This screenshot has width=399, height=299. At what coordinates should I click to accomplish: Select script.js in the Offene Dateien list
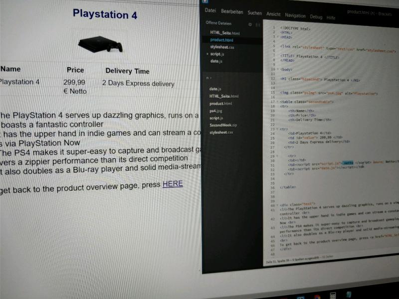[x=217, y=54]
